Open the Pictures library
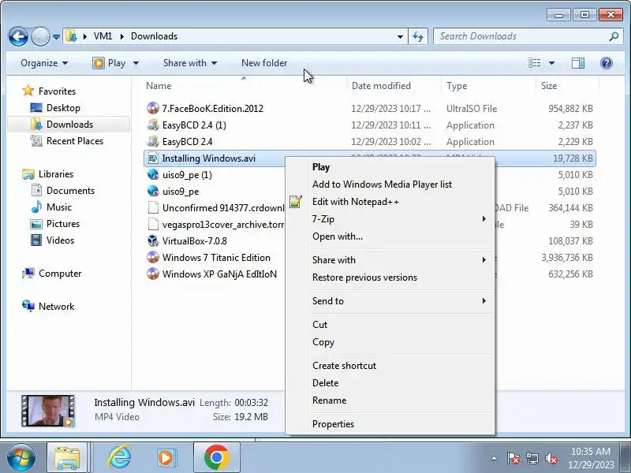This screenshot has width=631, height=473. [x=63, y=224]
